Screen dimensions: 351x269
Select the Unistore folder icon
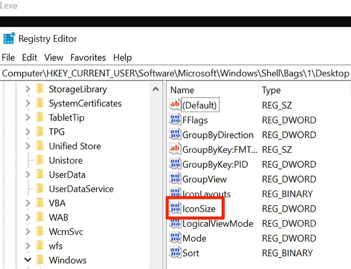pos(40,160)
